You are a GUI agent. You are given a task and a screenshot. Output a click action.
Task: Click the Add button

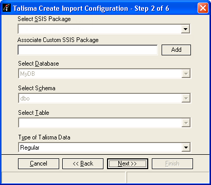[176, 50]
